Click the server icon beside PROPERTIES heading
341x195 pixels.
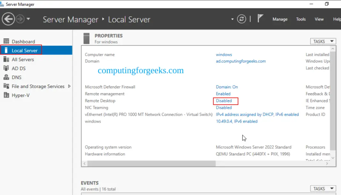[x=86, y=38]
